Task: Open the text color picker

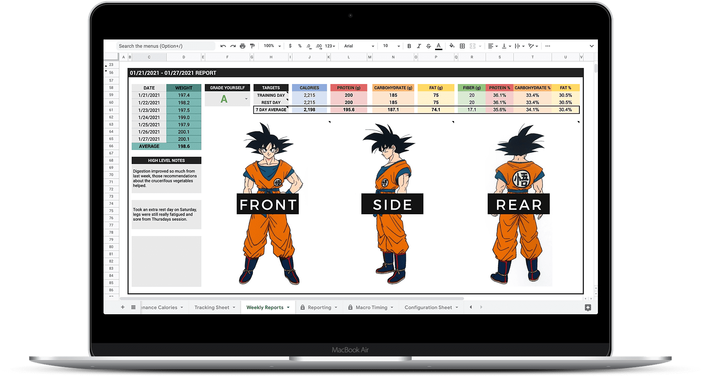Action: pyautogui.click(x=438, y=46)
